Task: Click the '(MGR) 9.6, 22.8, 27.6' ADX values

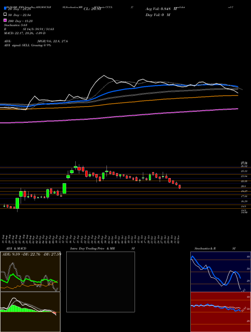Action: 53,41
